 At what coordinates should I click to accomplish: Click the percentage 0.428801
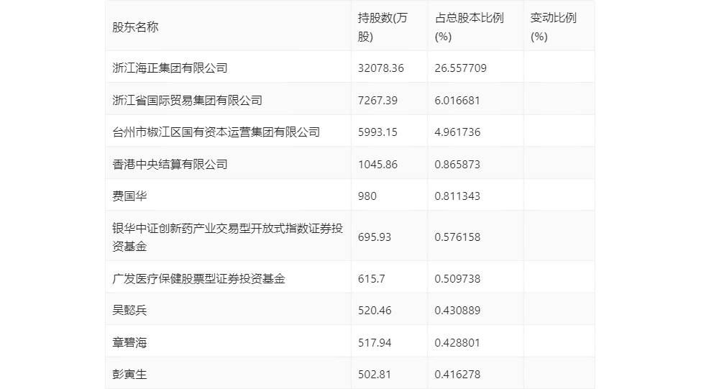(457, 342)
